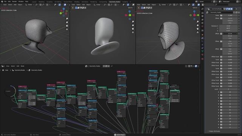Select box tool in right viewport header

(142, 8)
